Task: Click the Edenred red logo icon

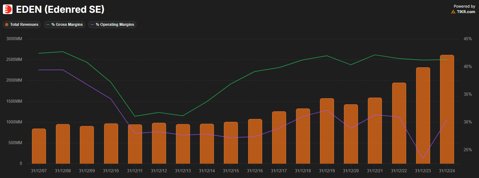Action: (x=8, y=9)
